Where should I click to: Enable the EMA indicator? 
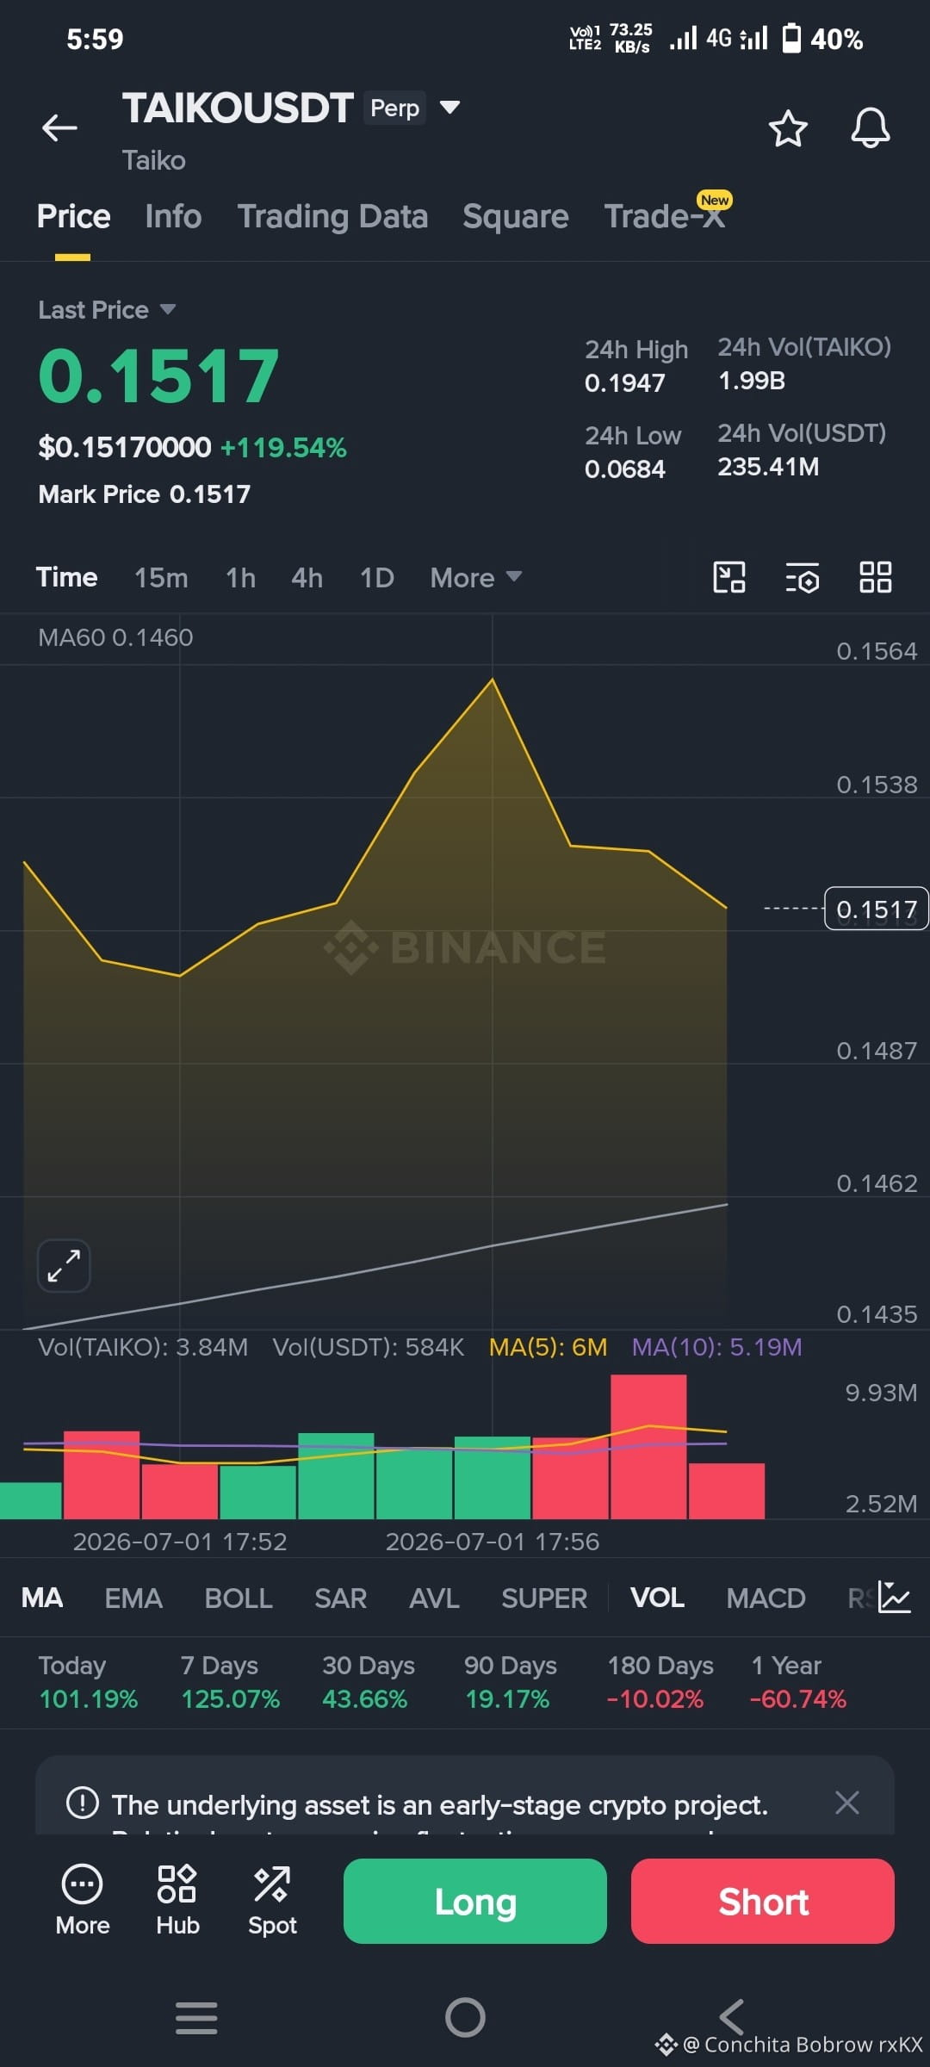pyautogui.click(x=133, y=1598)
